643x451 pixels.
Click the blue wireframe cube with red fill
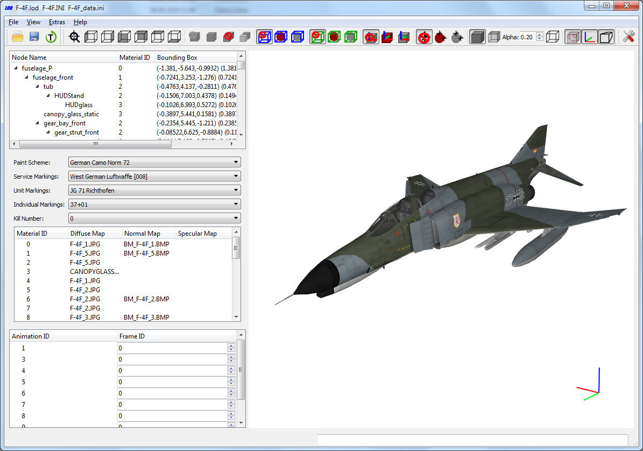(281, 37)
